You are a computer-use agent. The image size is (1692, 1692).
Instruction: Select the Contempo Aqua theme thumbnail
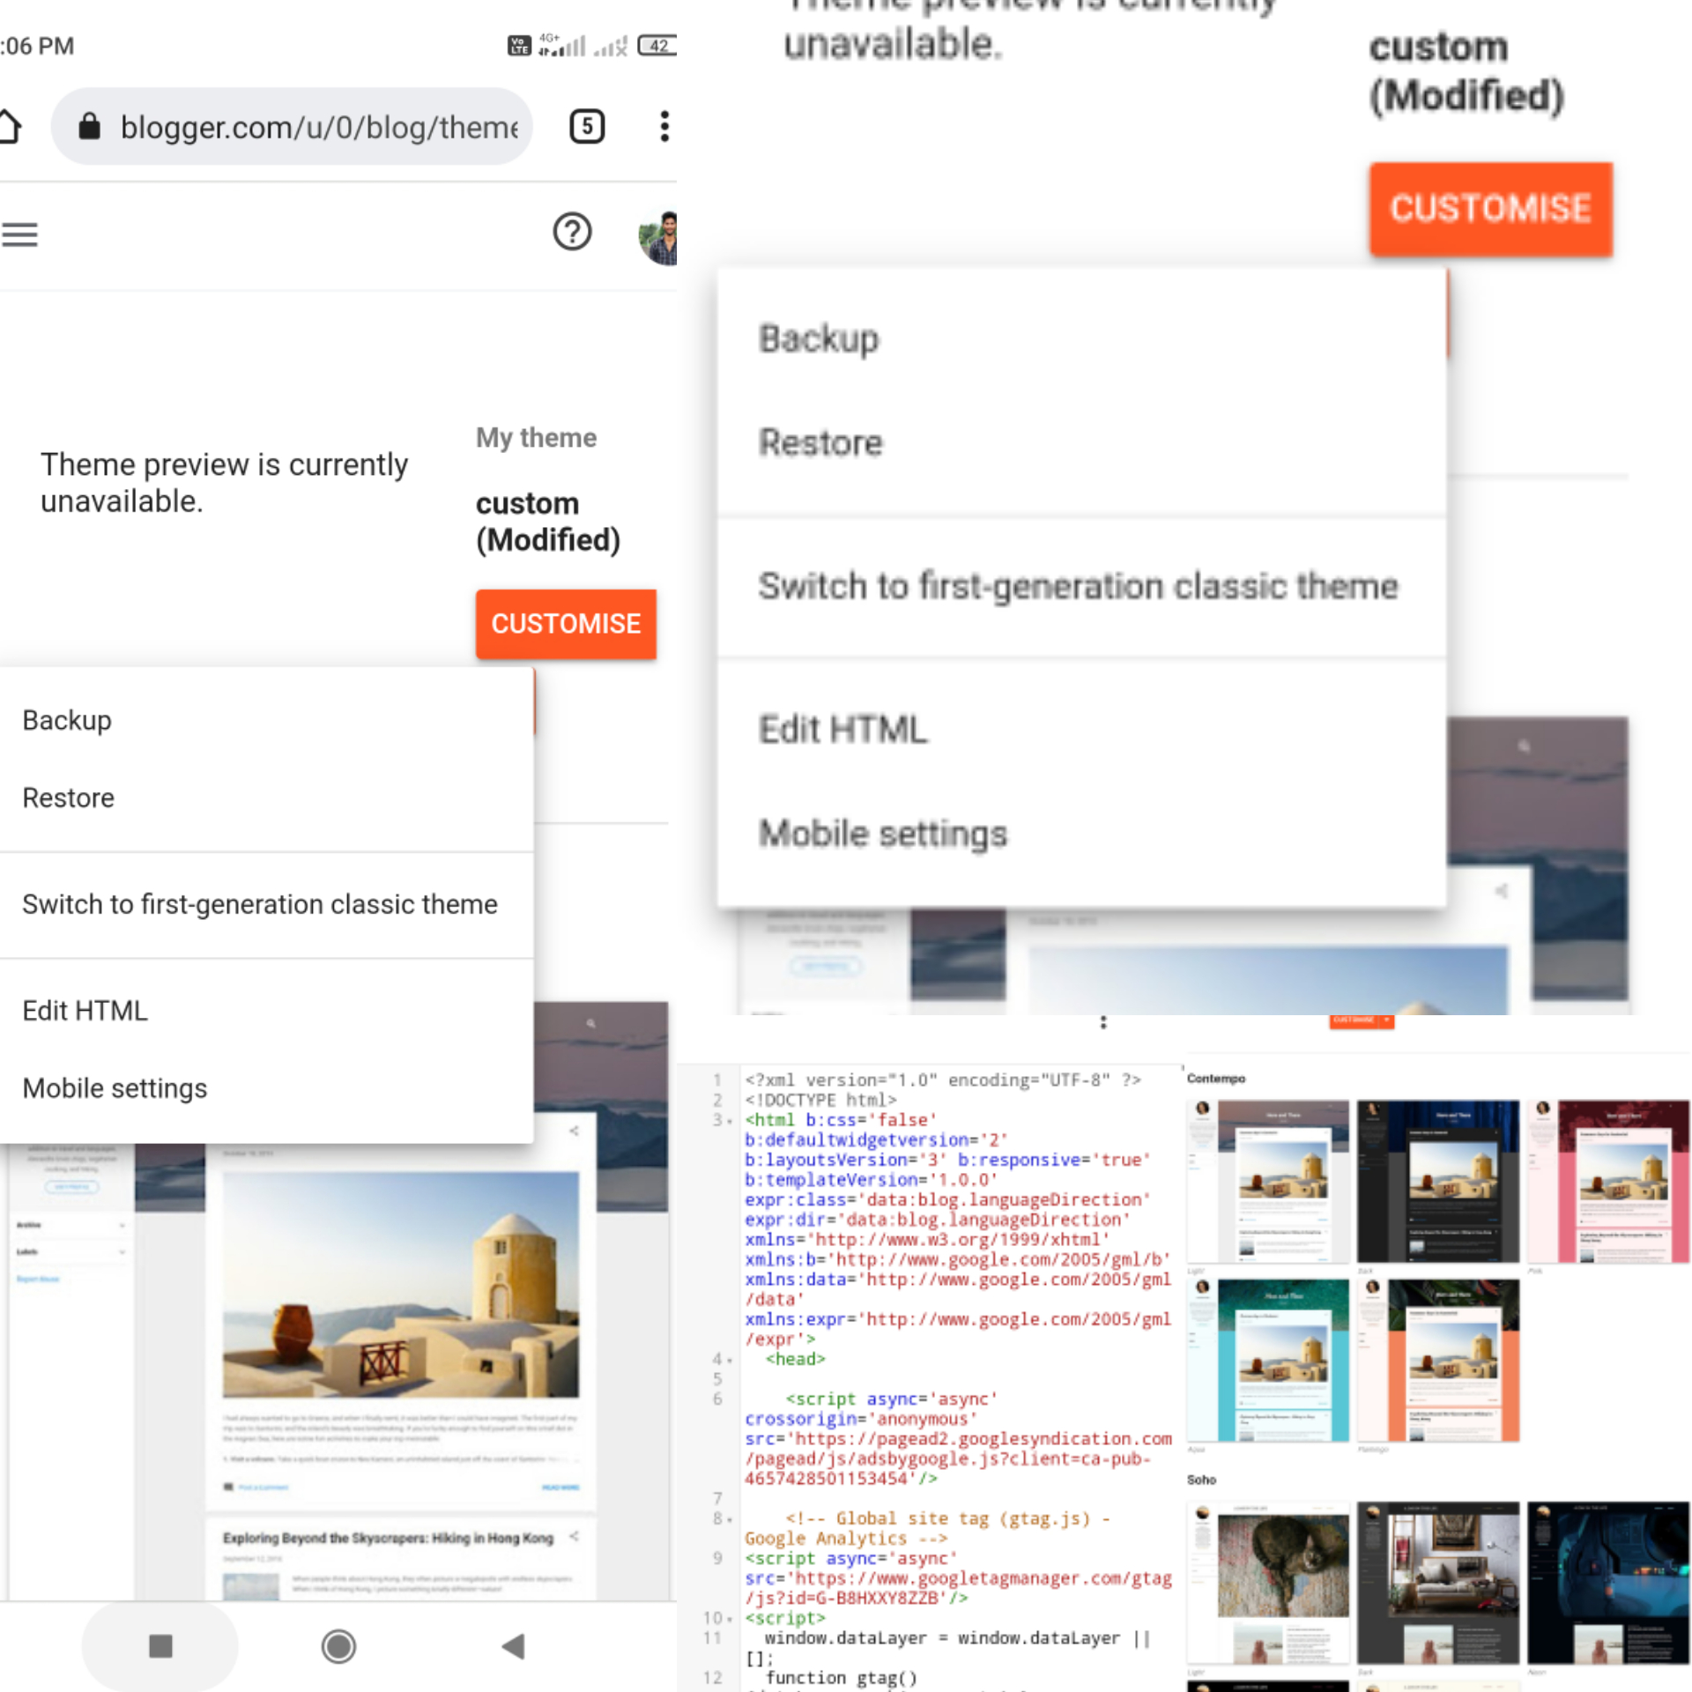coord(1268,1361)
